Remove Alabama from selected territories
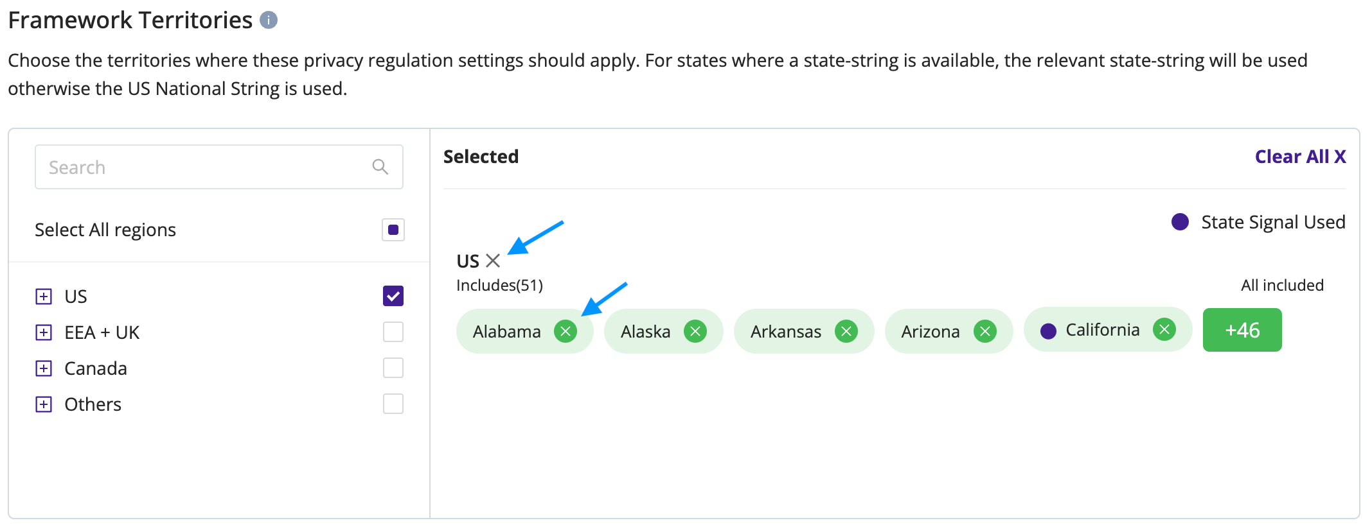 tap(566, 331)
